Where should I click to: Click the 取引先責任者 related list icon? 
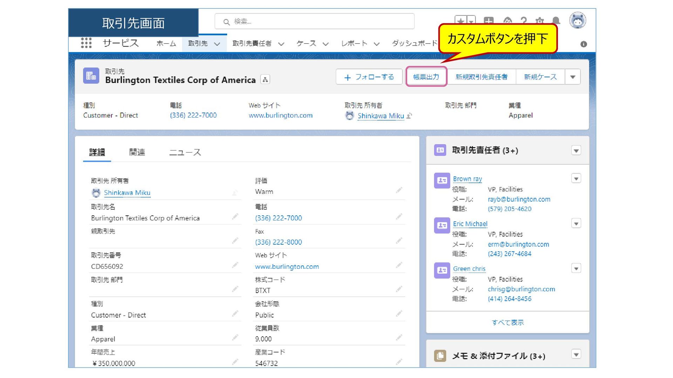pos(440,150)
